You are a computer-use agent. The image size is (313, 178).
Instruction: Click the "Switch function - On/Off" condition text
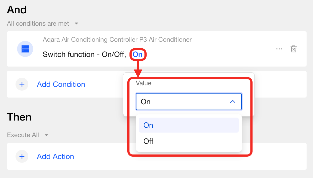pyautogui.click(x=84, y=55)
